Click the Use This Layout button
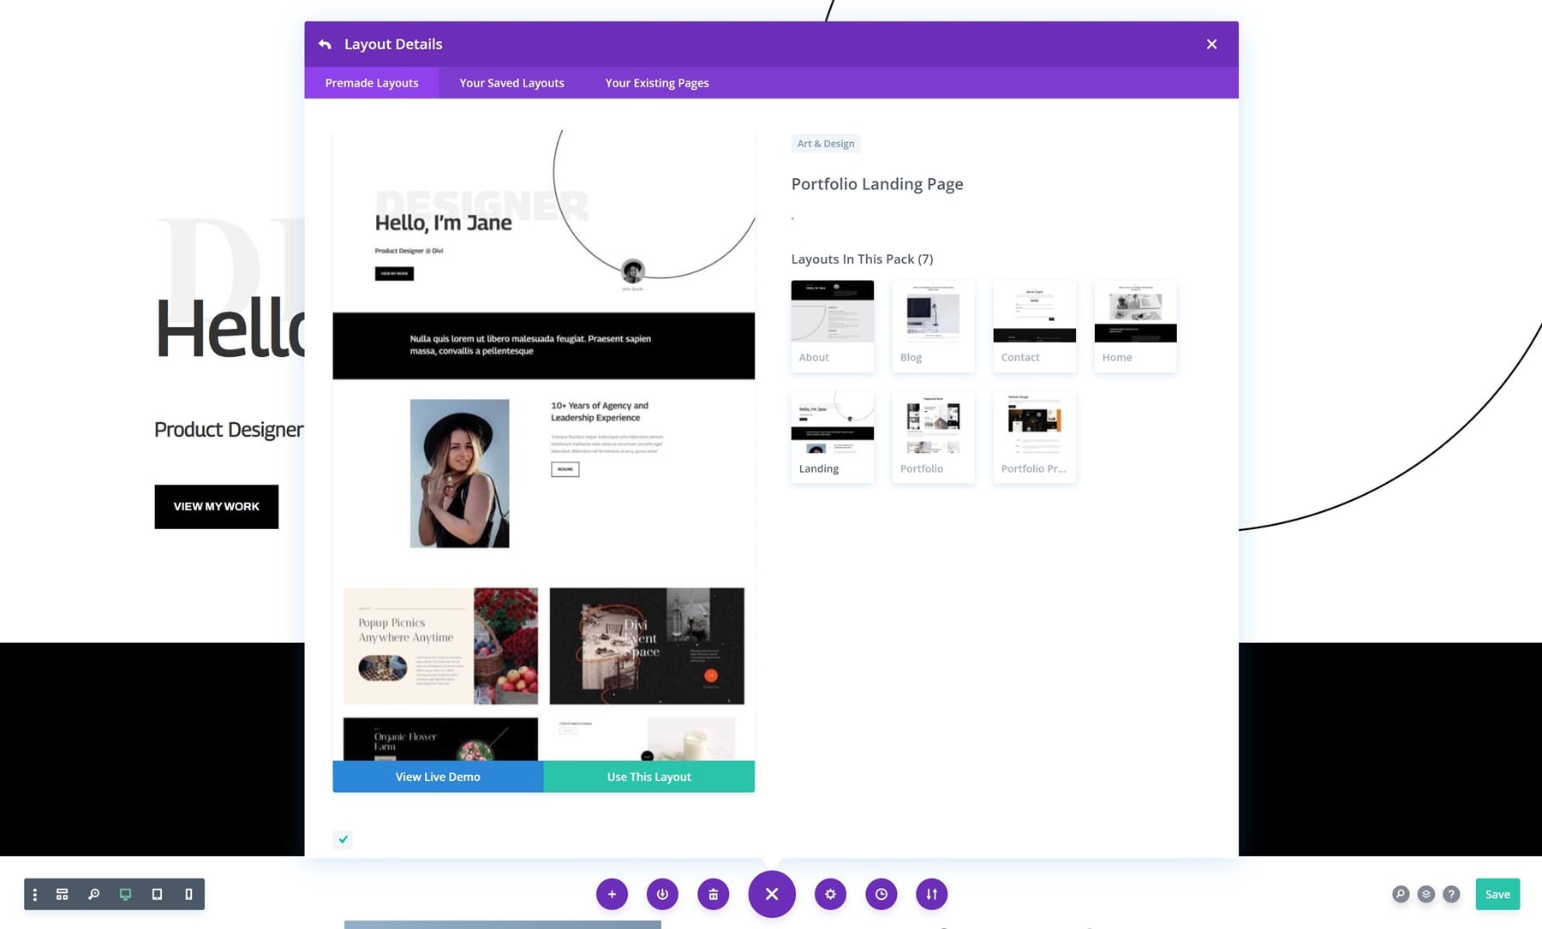 (648, 777)
